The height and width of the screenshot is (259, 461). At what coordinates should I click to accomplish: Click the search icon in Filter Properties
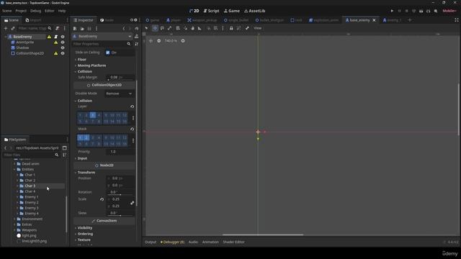coord(128,44)
